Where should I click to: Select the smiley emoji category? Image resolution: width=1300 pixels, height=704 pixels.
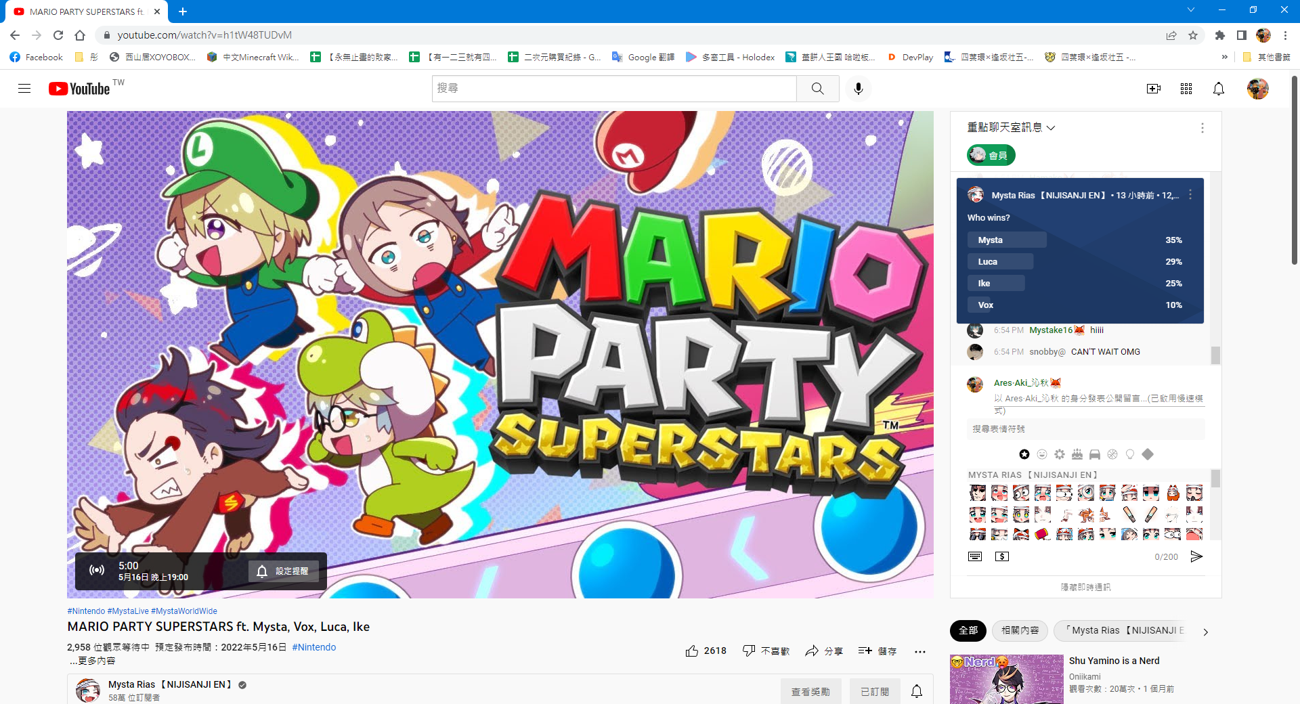coord(1042,454)
